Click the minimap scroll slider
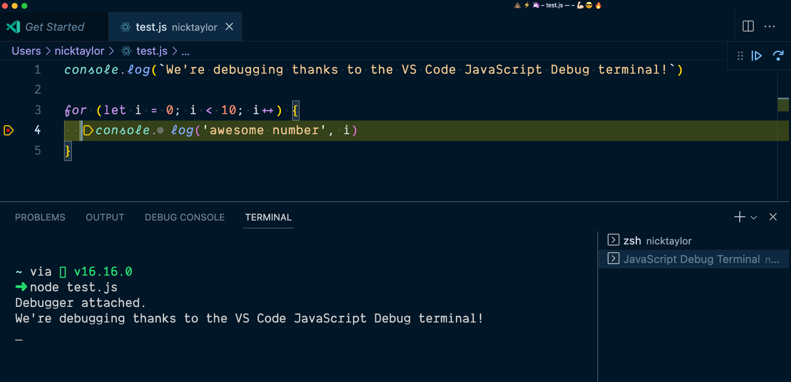The image size is (791, 382). [783, 104]
